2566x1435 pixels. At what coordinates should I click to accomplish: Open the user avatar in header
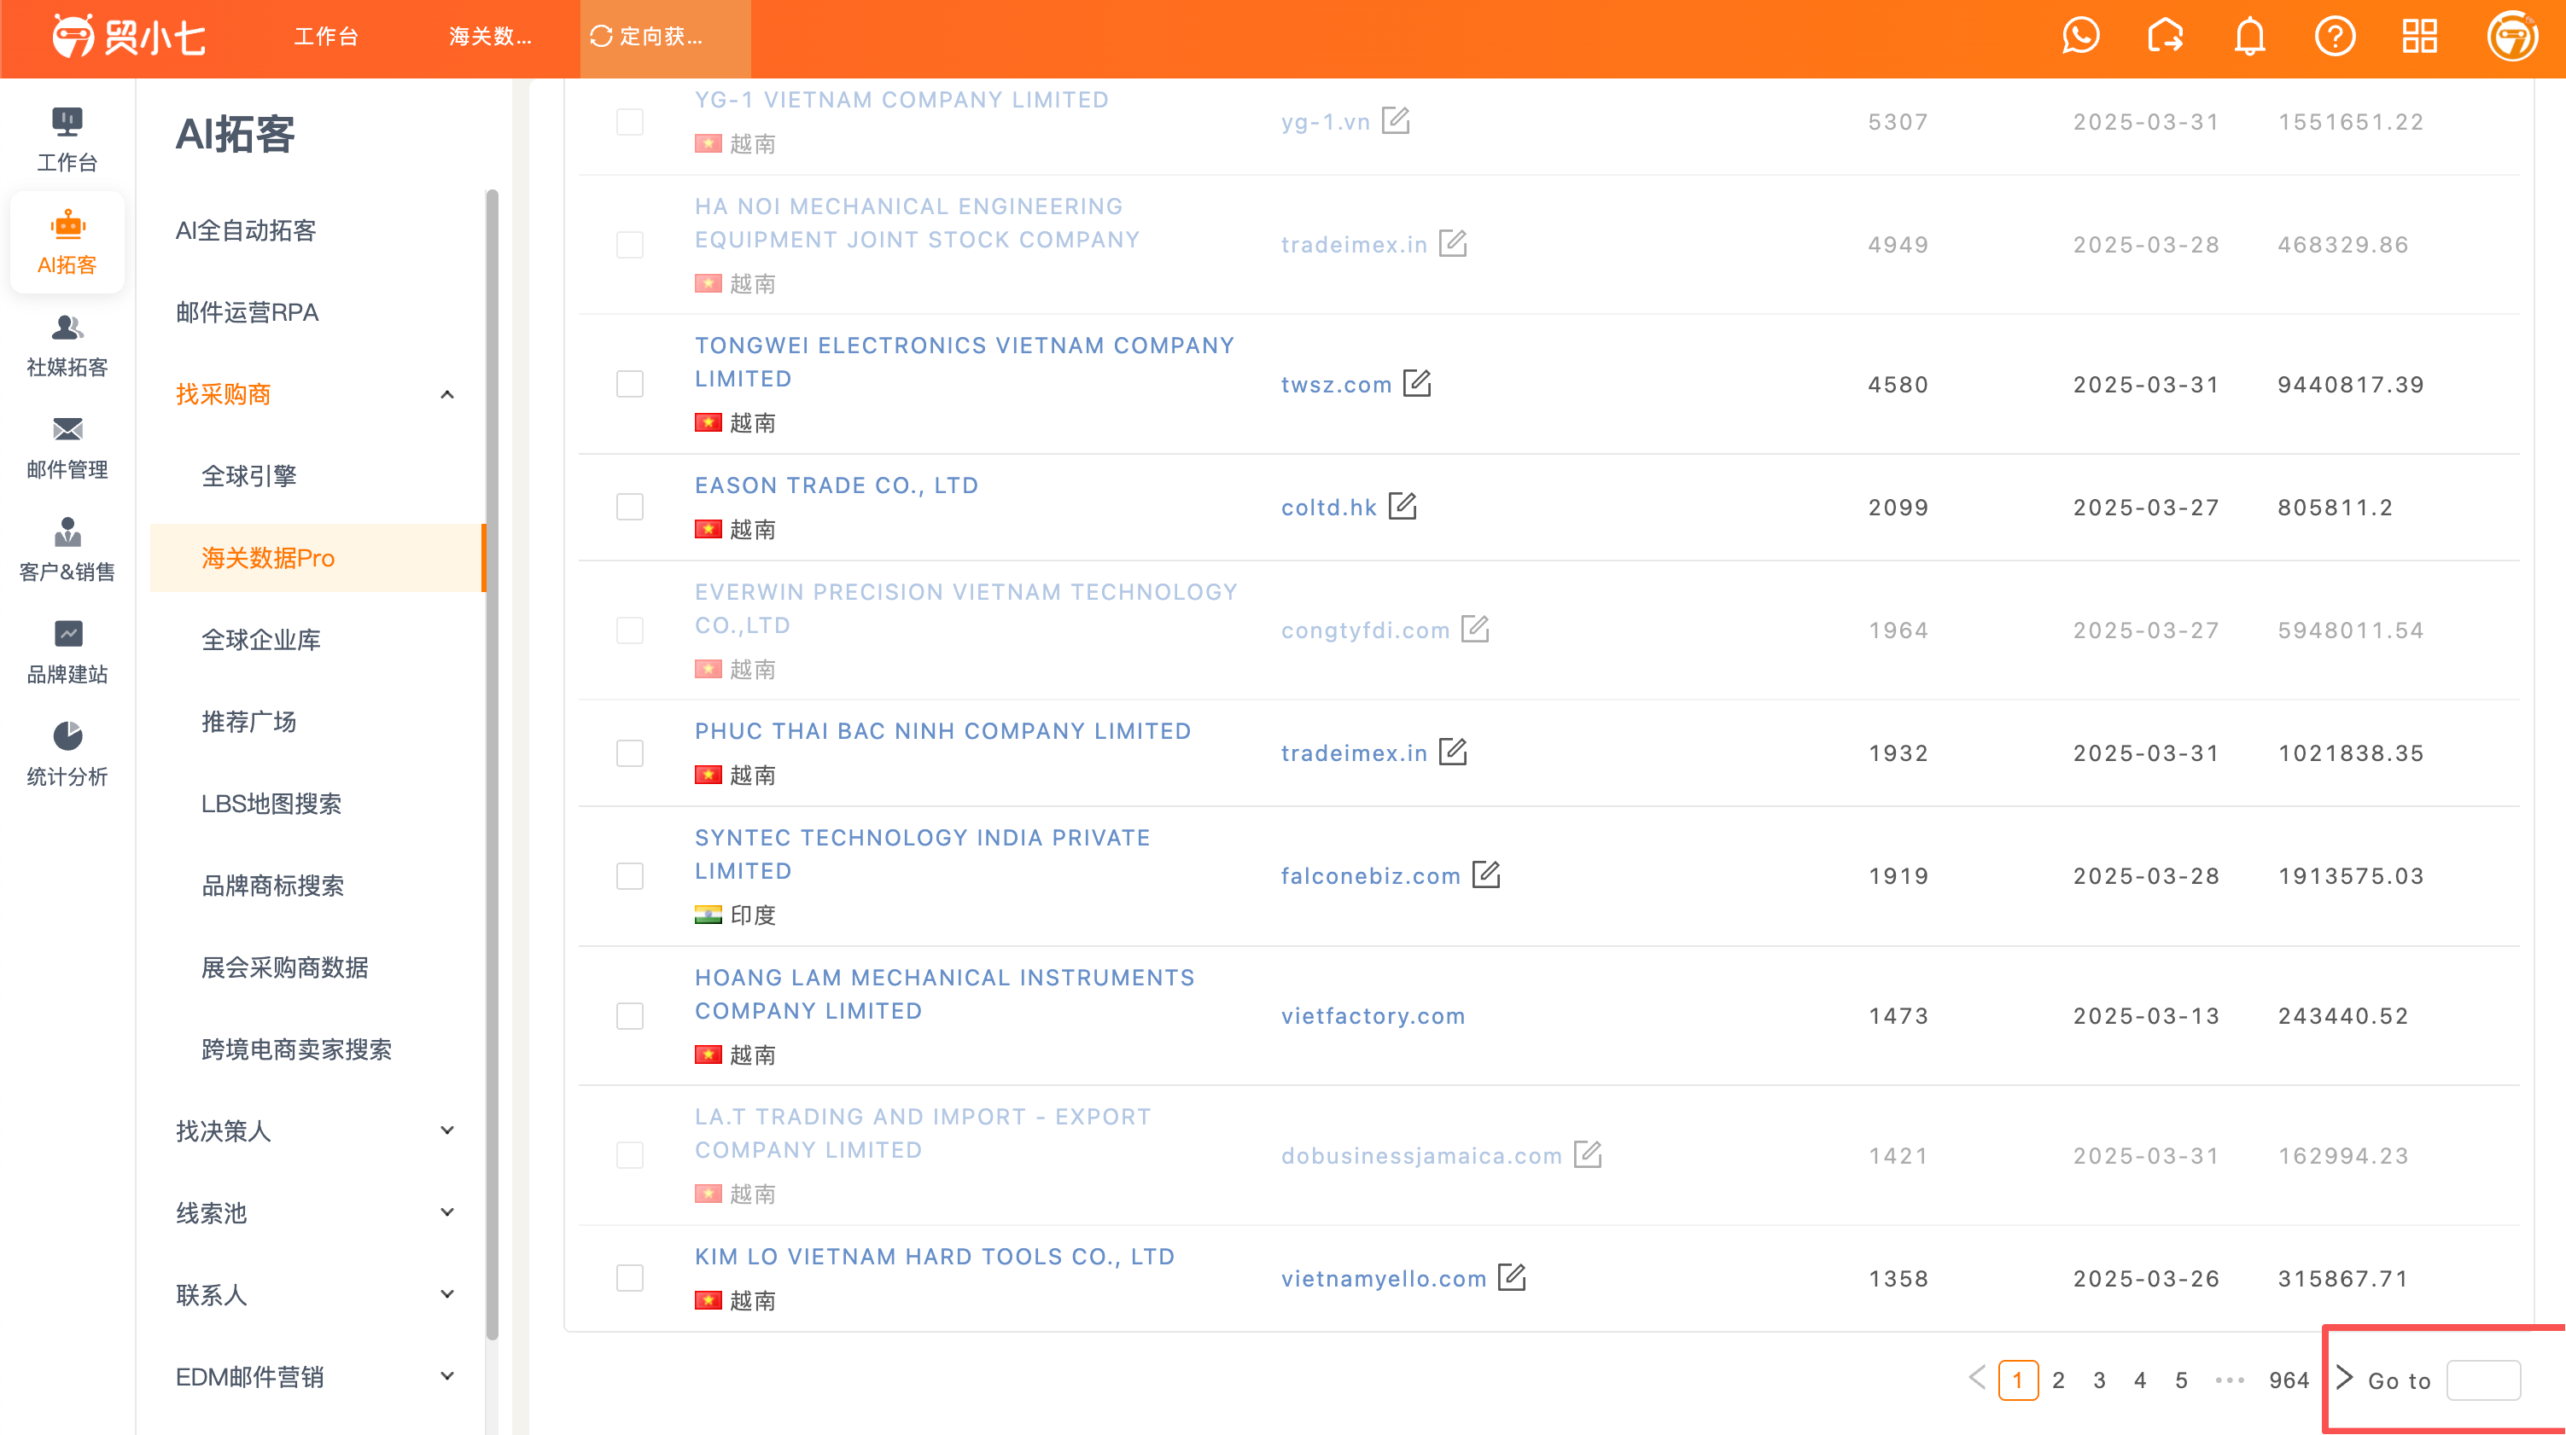coord(2512,37)
